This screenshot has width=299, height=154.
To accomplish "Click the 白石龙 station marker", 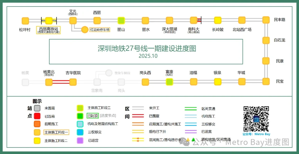I will [266, 40].
